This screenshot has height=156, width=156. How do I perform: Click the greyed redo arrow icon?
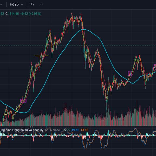(x=41, y=4)
